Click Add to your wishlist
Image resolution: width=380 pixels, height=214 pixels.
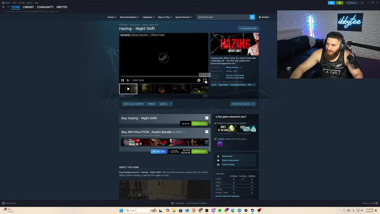pyautogui.click(x=133, y=104)
